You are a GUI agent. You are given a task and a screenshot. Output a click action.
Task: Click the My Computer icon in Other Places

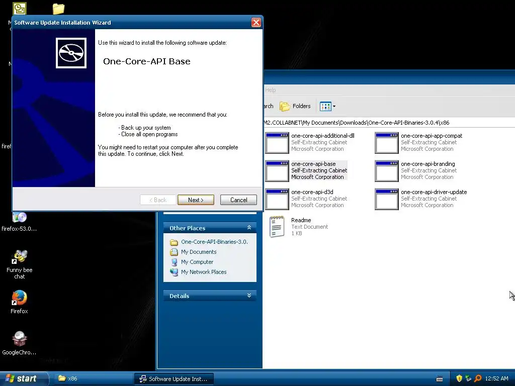(174, 262)
